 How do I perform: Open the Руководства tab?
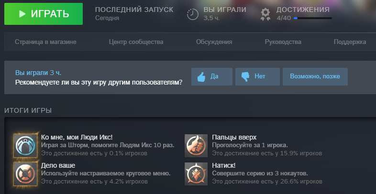[283, 42]
